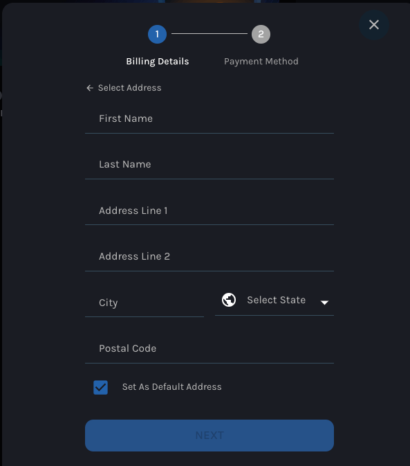Image resolution: width=410 pixels, height=466 pixels.
Task: Click the back arrow beside Select Address
Action: coord(90,88)
